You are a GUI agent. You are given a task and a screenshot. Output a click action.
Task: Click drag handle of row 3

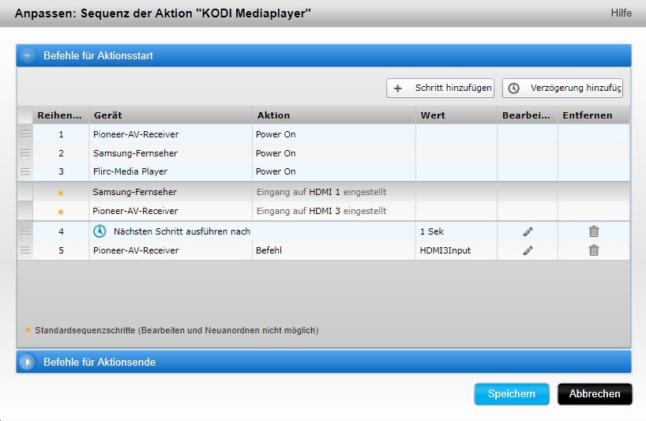click(25, 171)
